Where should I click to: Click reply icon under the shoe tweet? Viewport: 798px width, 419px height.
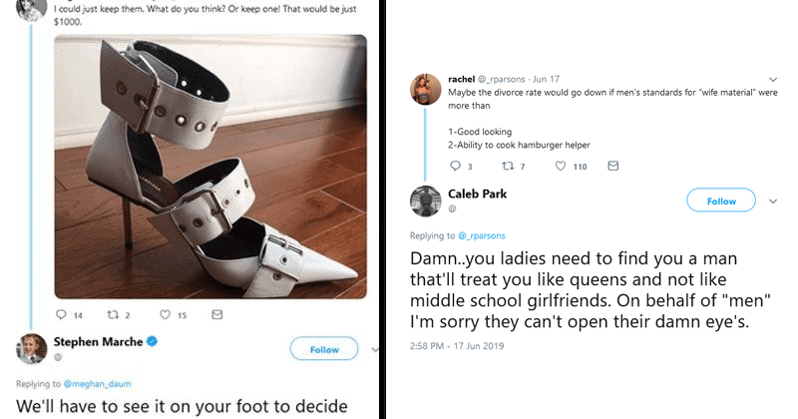coord(62,315)
